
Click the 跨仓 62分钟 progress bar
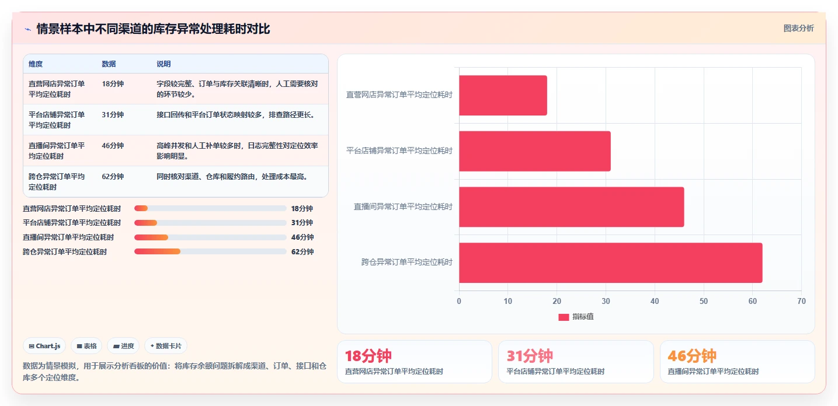210,251
